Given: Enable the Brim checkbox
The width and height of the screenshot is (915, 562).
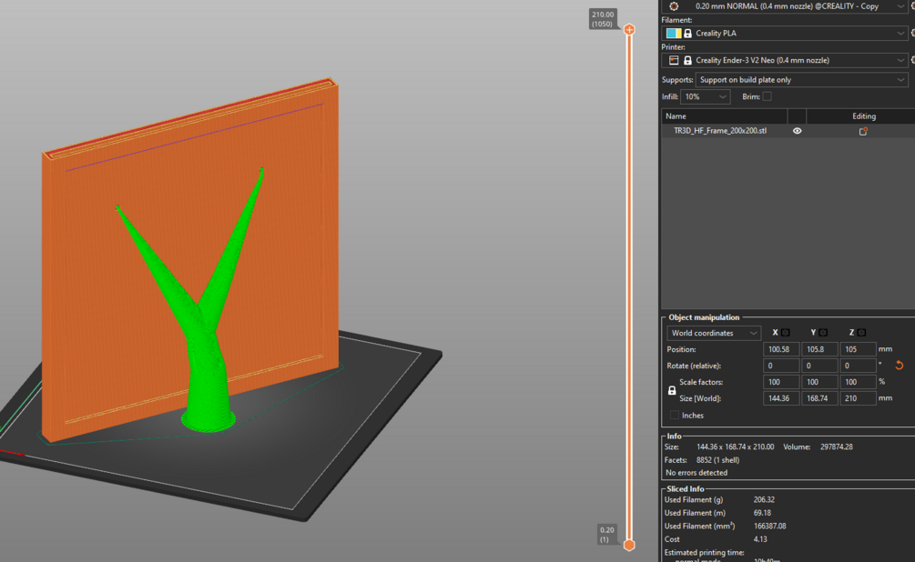Looking at the screenshot, I should pos(768,96).
